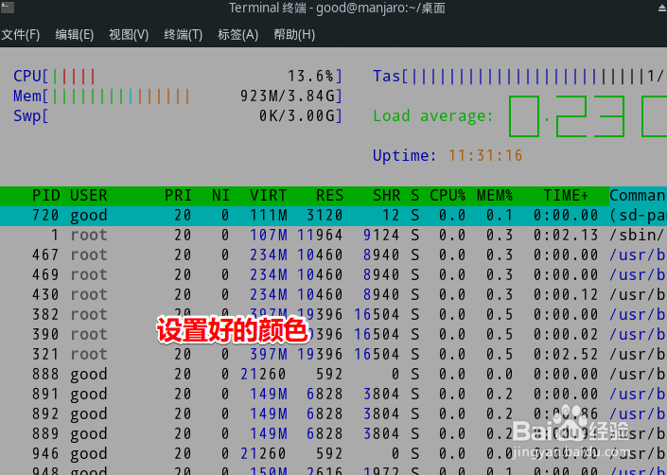Click the Mem usage meter bar

(177, 97)
